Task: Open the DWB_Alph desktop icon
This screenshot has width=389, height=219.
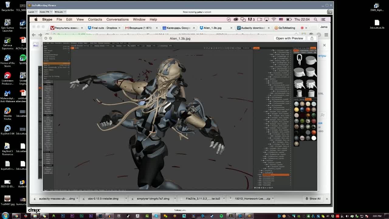Action: [377, 7]
